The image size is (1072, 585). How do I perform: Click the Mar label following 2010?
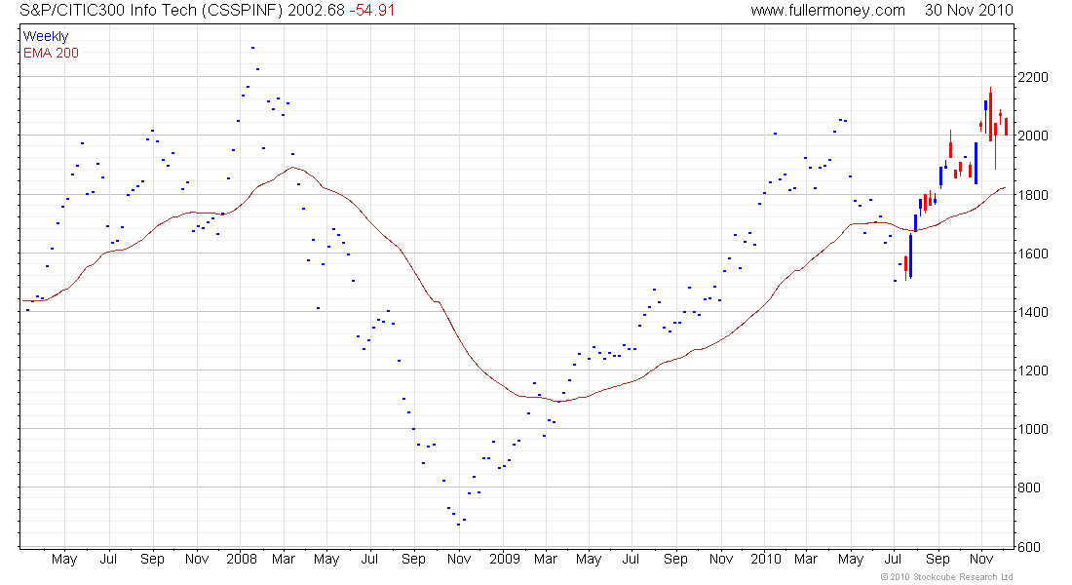[x=806, y=559]
